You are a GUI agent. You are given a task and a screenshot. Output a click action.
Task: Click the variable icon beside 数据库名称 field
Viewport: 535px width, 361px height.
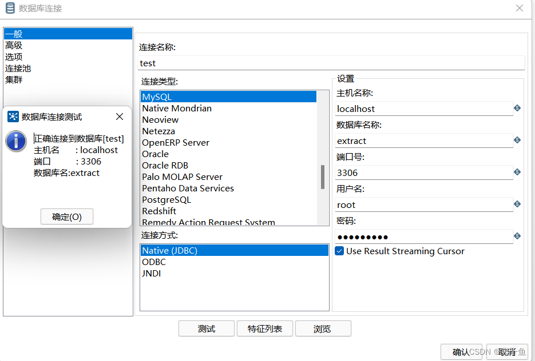[x=517, y=141]
